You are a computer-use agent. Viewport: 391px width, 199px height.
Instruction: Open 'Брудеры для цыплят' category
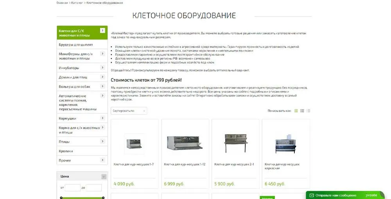click(x=76, y=45)
